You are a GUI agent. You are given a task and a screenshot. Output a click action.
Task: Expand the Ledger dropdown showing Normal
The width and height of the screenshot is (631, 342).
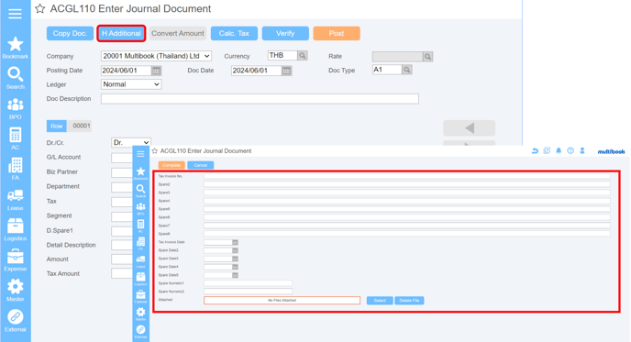point(131,84)
